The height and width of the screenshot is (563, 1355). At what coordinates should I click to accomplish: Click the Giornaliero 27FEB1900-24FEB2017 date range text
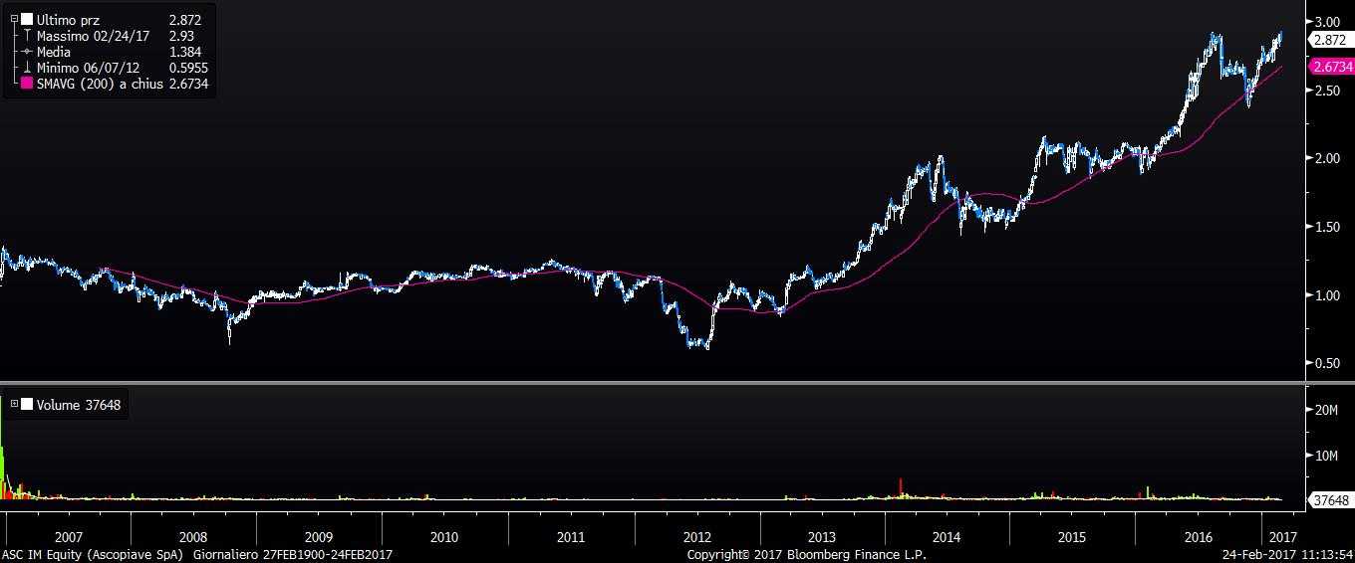coord(292,555)
